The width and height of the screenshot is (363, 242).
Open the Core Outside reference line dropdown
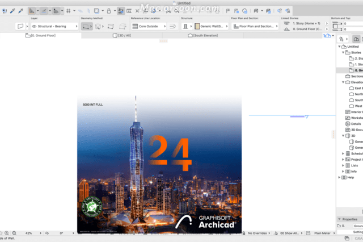149,26
